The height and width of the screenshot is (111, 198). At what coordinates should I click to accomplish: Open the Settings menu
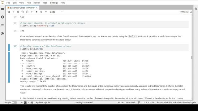pos(54,3)
